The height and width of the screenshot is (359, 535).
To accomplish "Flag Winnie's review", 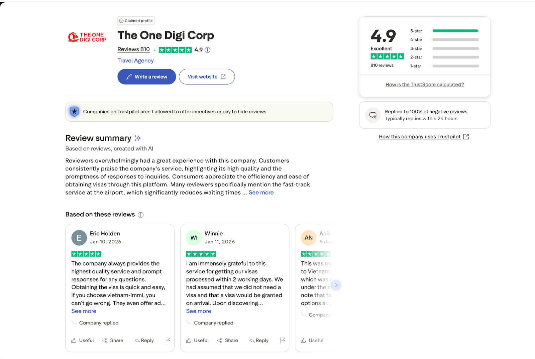I will (283, 340).
